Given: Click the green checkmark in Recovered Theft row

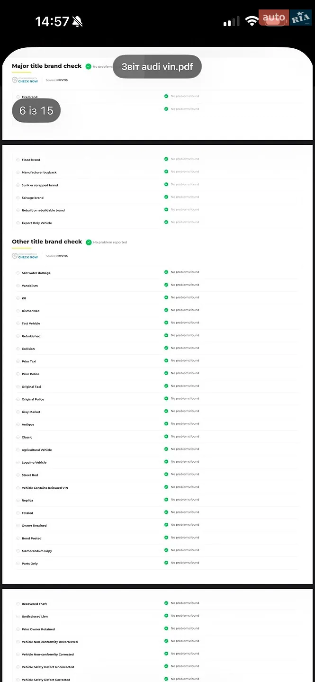Looking at the screenshot, I should (166, 603).
